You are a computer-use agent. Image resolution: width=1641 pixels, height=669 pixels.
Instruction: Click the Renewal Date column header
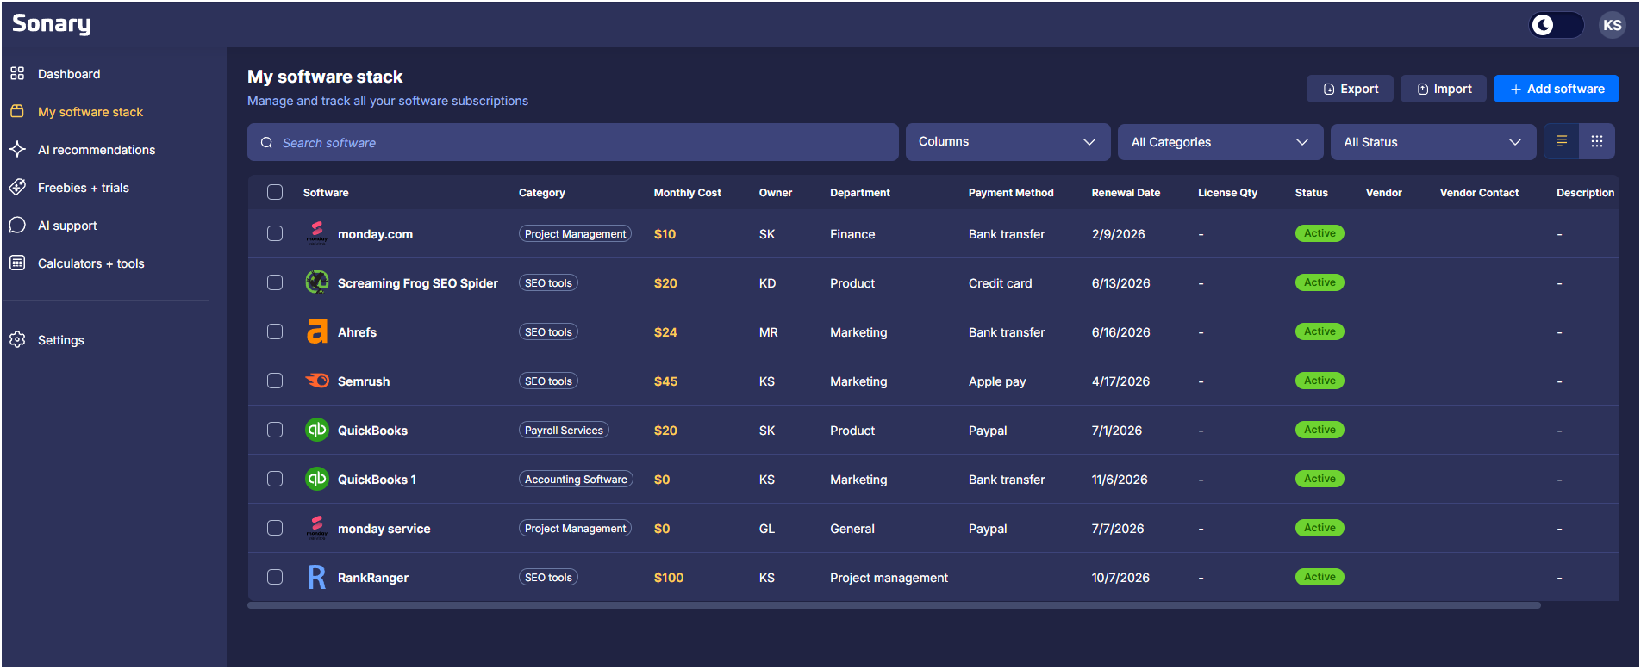click(x=1126, y=192)
